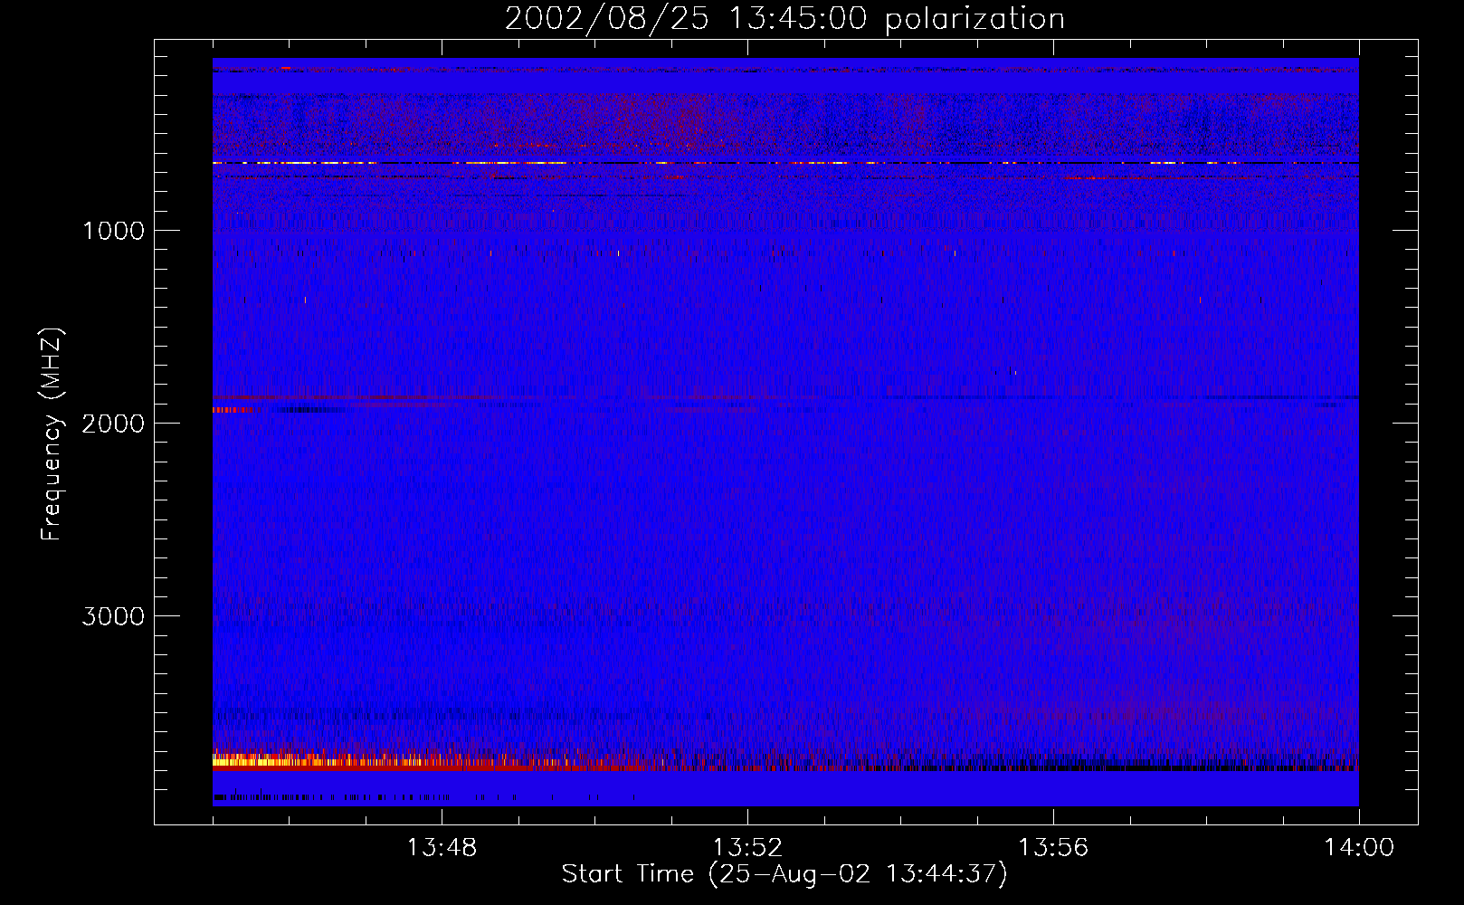Click the 2000 frequency tick label
The width and height of the screenshot is (1464, 905).
coord(113,424)
